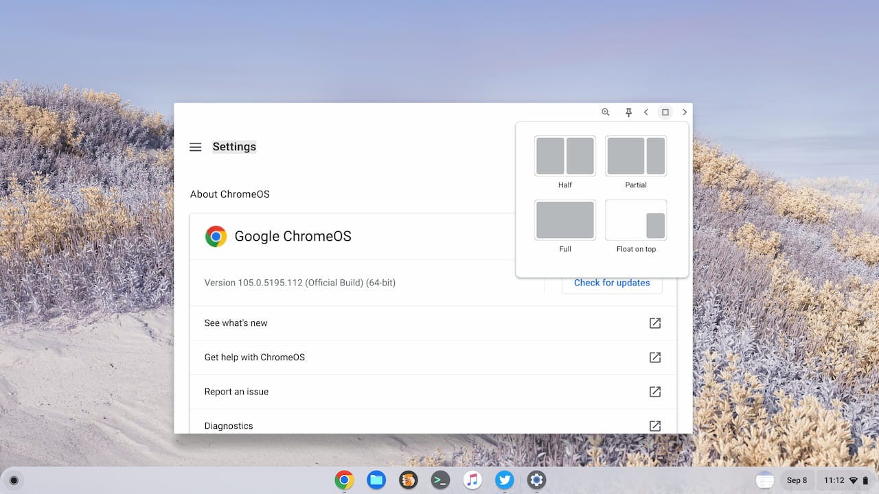Click the pin icon in the window title bar

point(628,112)
